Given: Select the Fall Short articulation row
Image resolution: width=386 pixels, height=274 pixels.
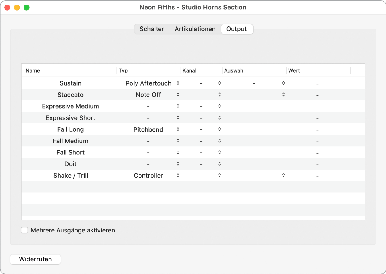Looking at the screenshot, I should (x=70, y=152).
